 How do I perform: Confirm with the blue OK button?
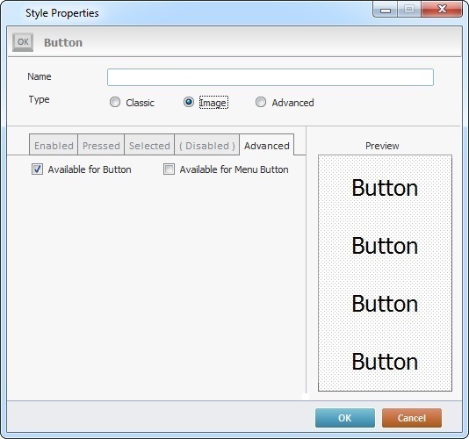[x=345, y=418]
